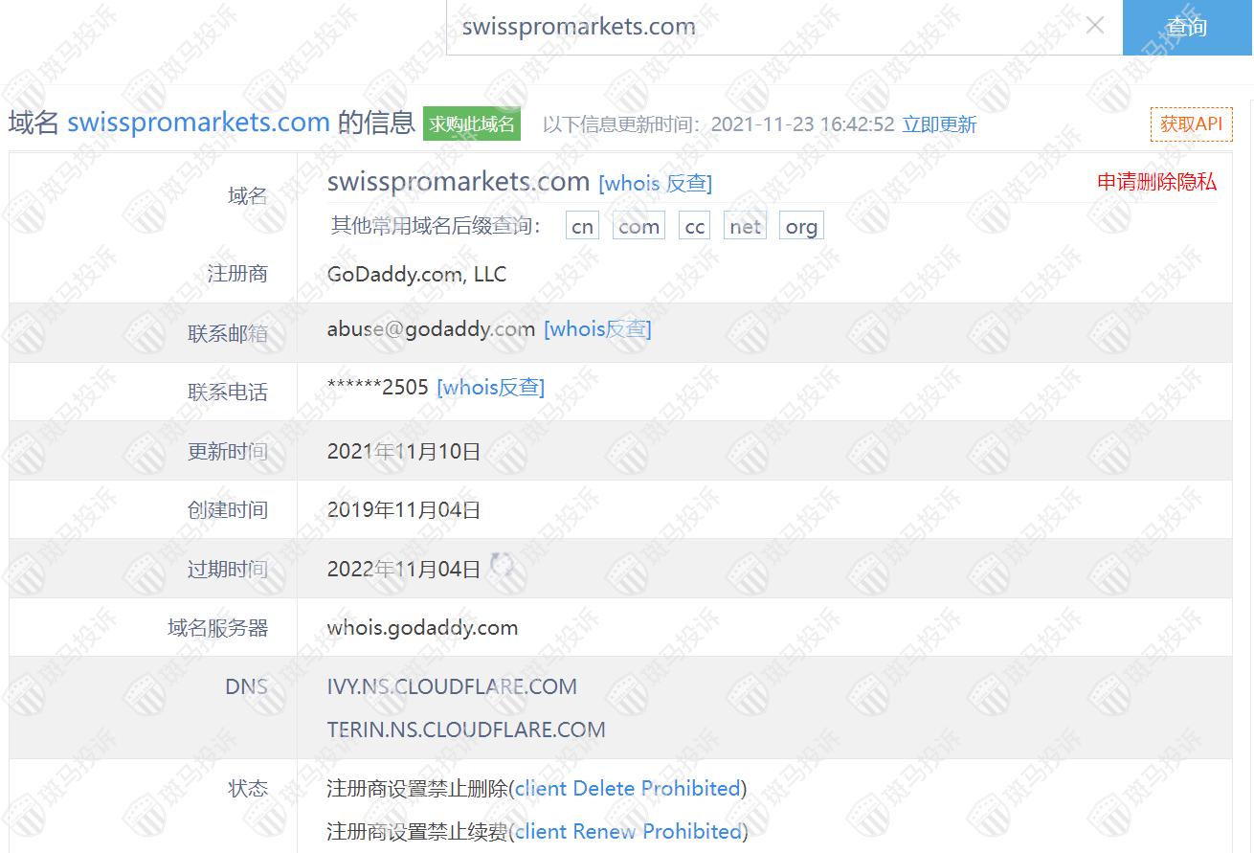Select the cn domain suffix

pyautogui.click(x=582, y=227)
